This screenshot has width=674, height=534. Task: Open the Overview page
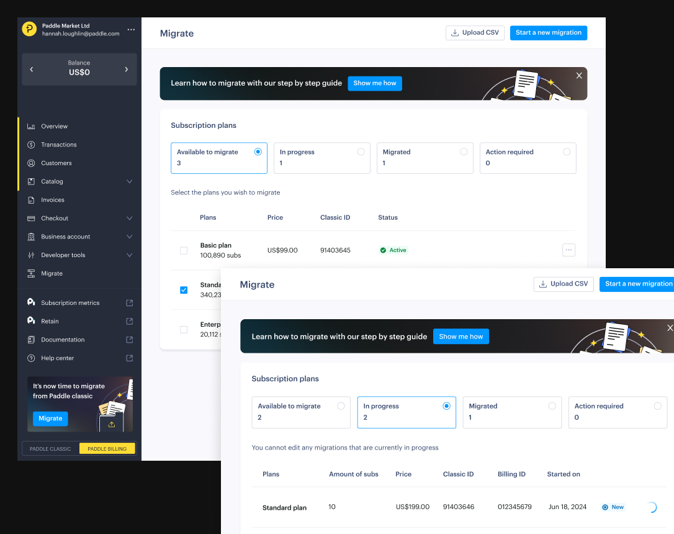click(x=55, y=126)
